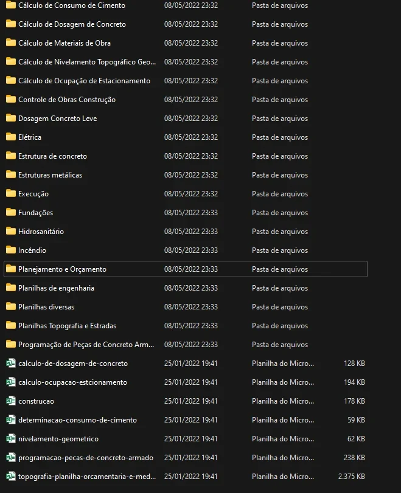Select Excel icon of determinacao-consumo-de-cimento
Screen dimensions: 401x493
coord(11,419)
